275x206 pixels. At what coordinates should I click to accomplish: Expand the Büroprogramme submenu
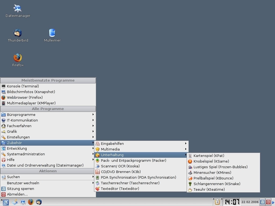48,115
